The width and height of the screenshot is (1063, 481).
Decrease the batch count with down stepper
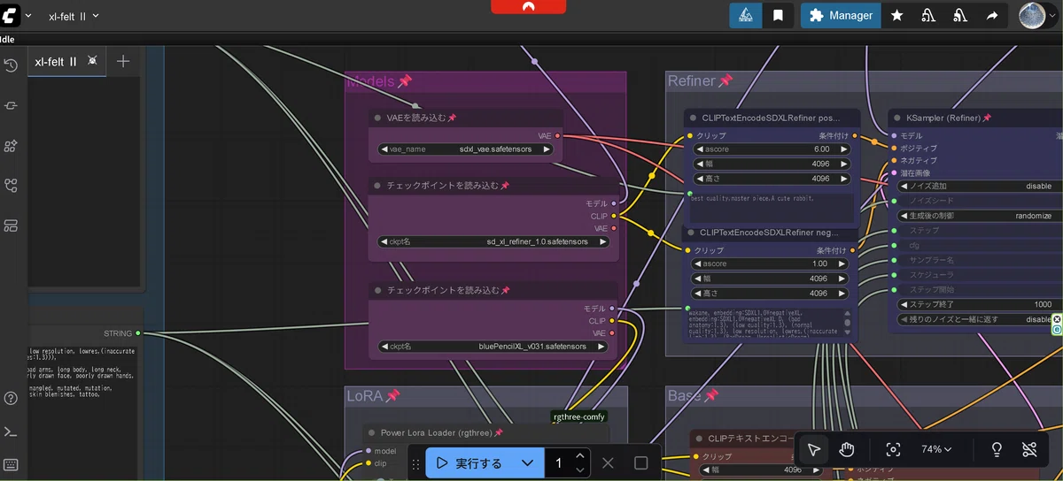(x=579, y=470)
